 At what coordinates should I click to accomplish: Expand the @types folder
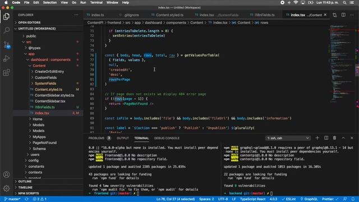(x=34, y=48)
